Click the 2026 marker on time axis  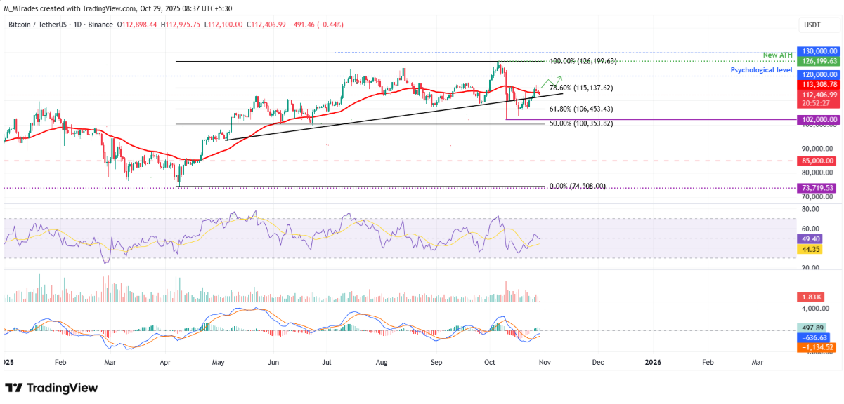click(x=652, y=362)
